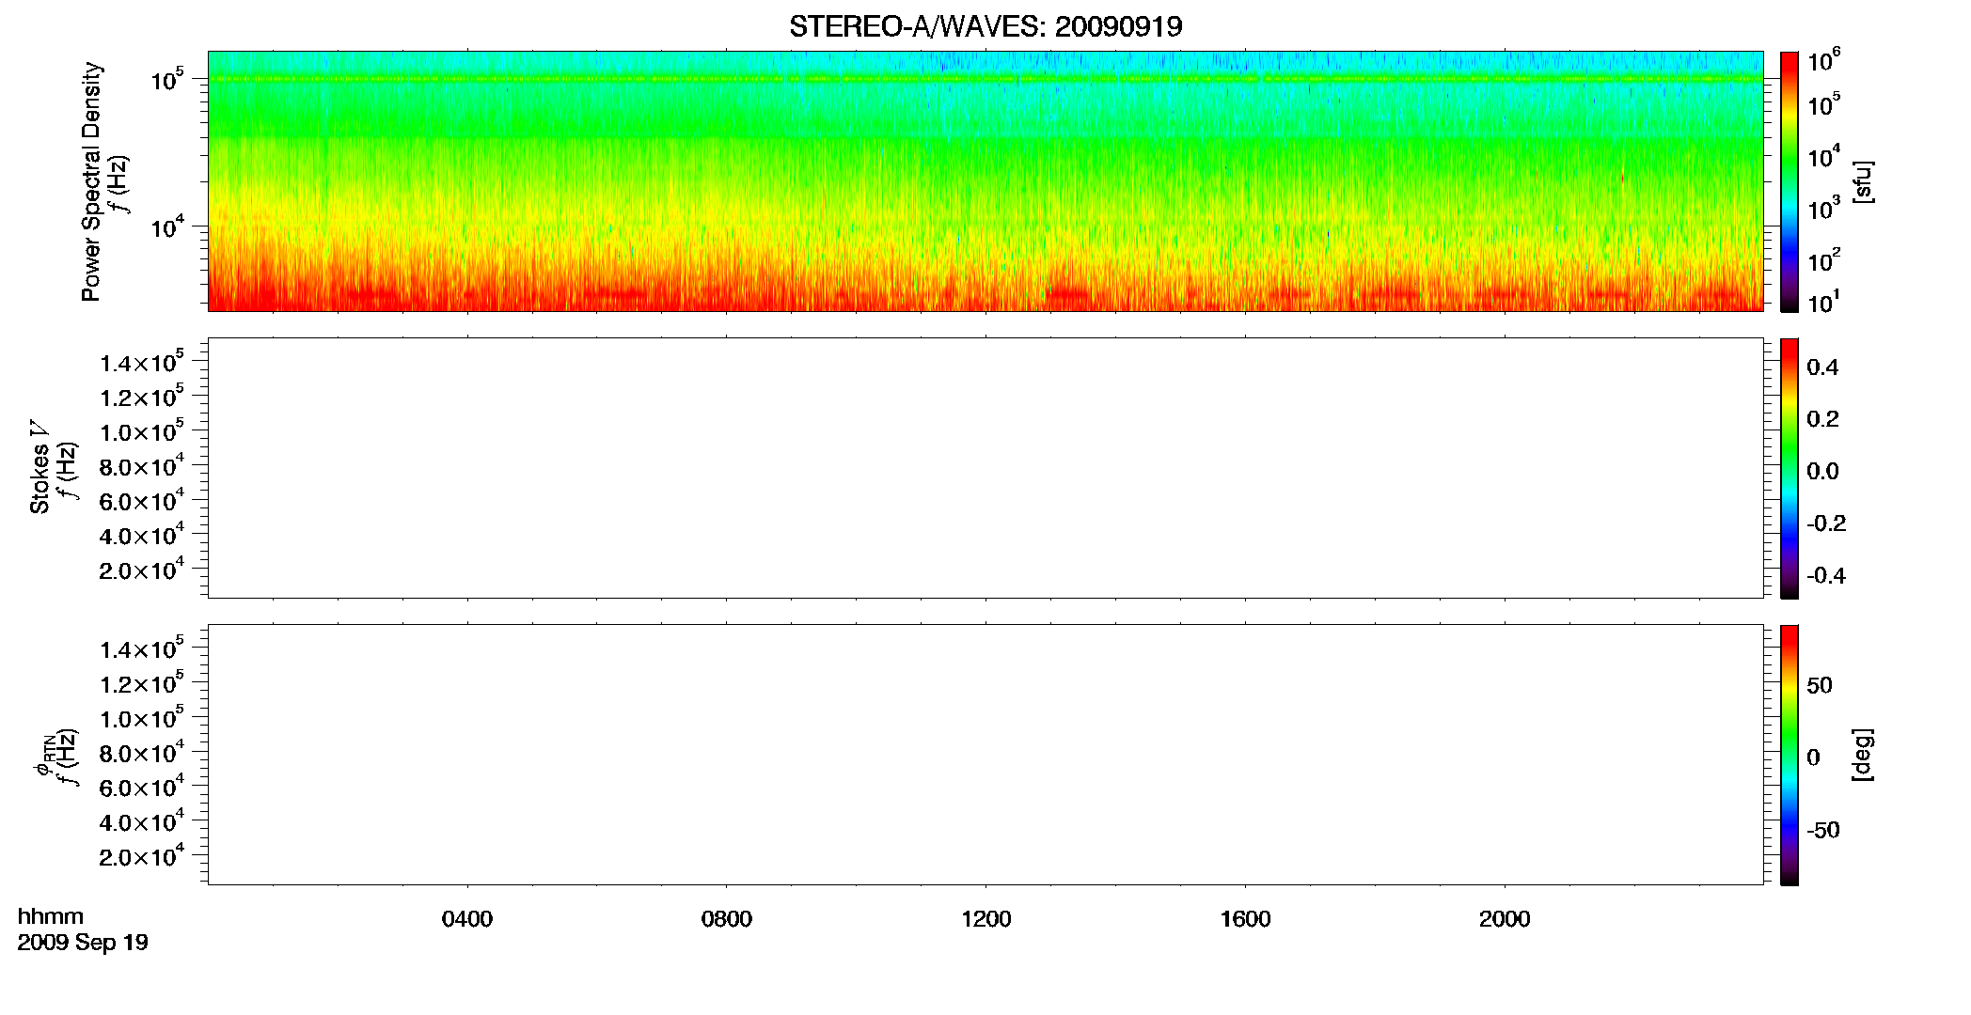Click the Stokes V color bar
This screenshot has width=1971, height=1015.
[x=1790, y=468]
